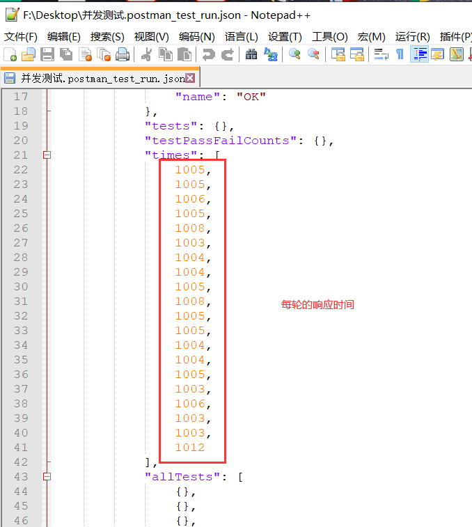Click the "tests" key on line 19
The image size is (472, 527).
(171, 126)
